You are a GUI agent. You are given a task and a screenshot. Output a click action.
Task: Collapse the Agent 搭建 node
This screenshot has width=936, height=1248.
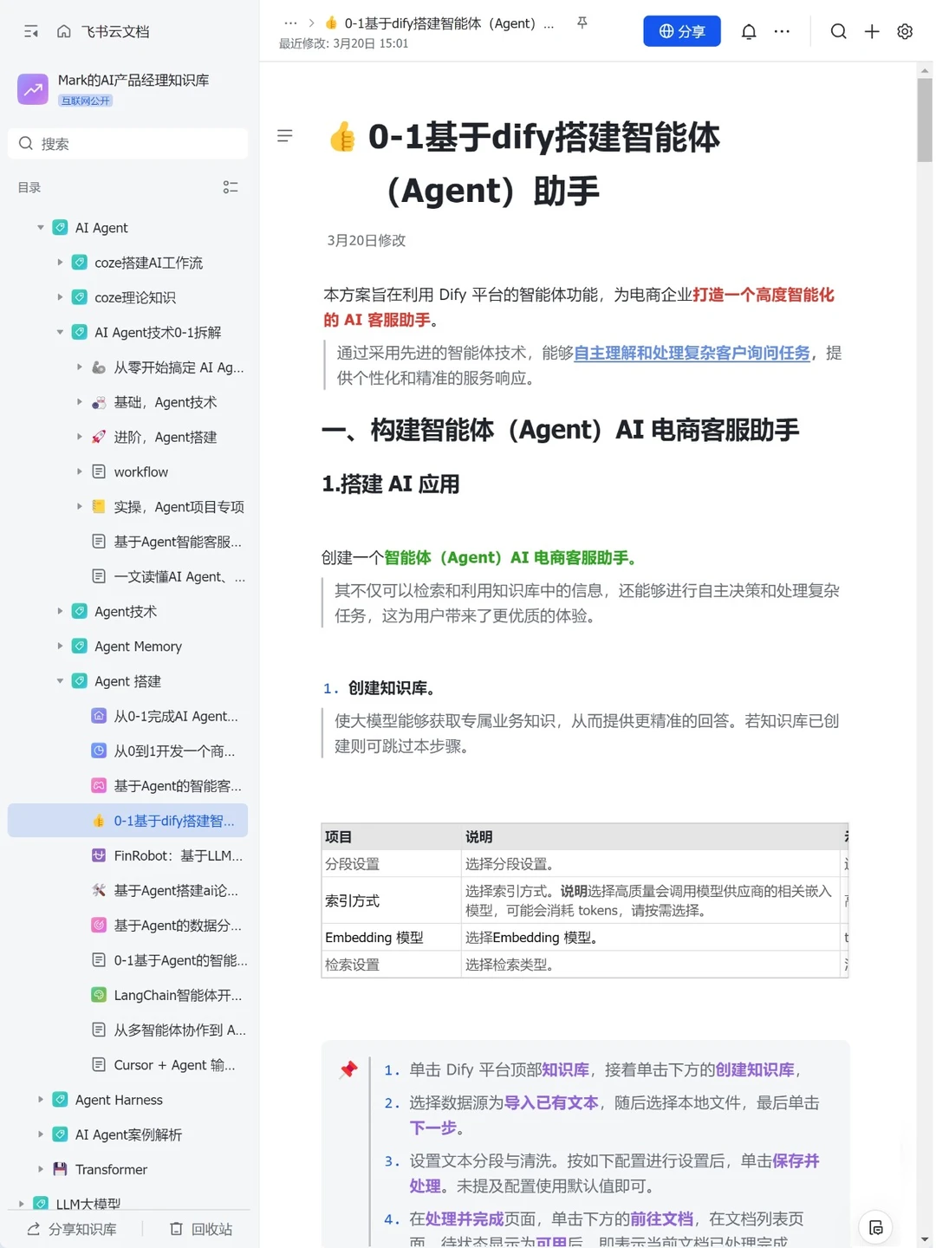[60, 681]
